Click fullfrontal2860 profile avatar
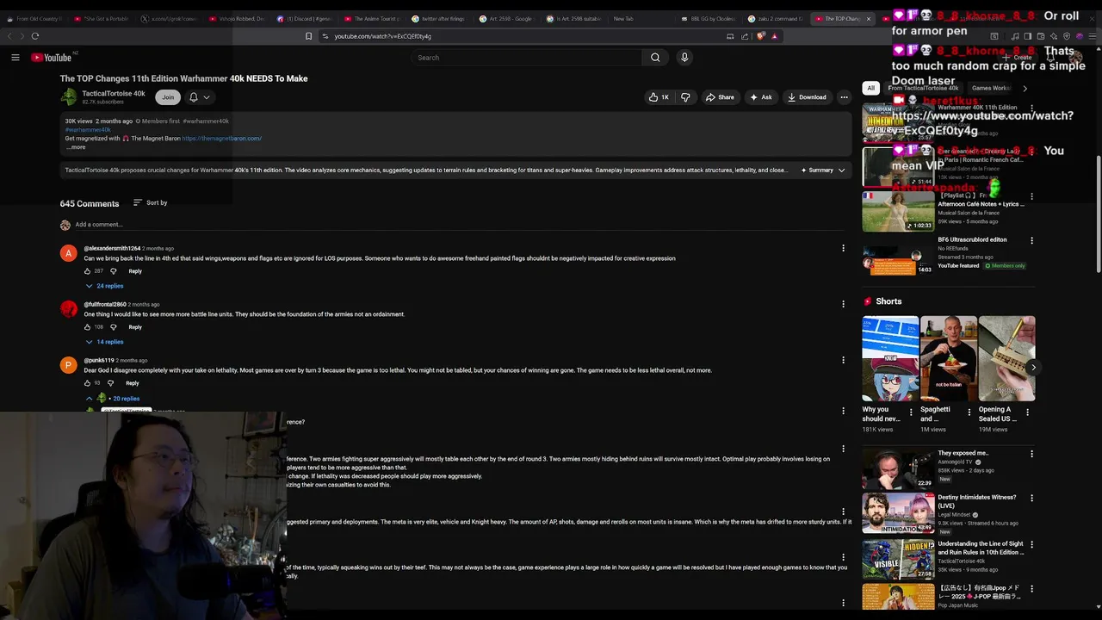This screenshot has height=620, width=1102. coord(69,309)
